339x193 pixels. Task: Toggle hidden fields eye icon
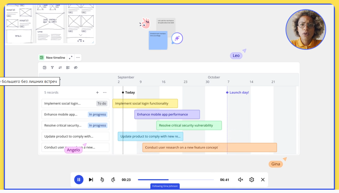pyautogui.click(x=76, y=68)
